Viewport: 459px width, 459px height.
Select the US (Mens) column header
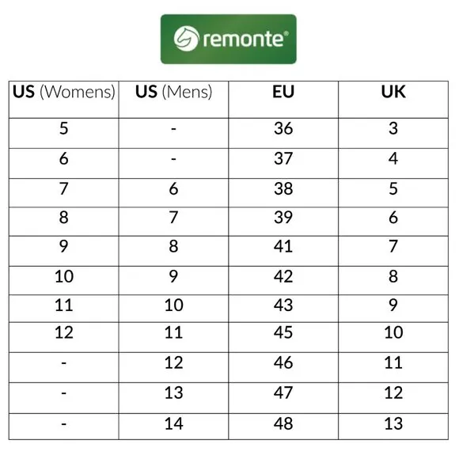173,100
